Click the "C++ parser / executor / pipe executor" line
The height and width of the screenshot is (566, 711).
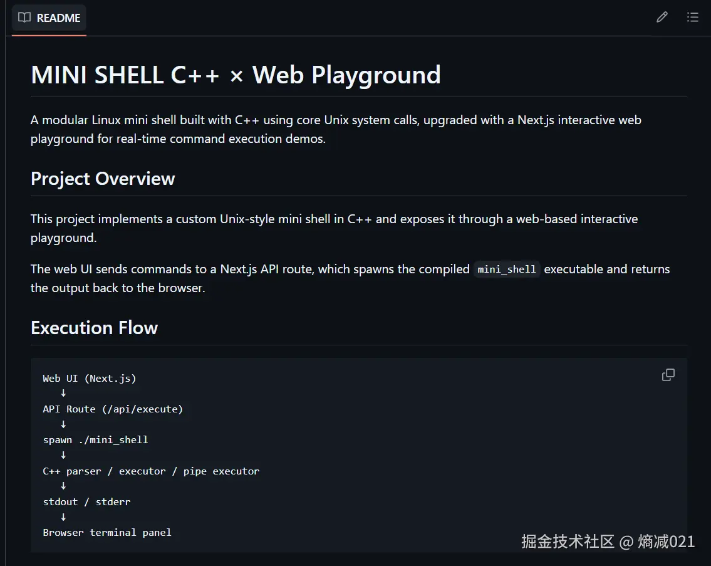151,471
